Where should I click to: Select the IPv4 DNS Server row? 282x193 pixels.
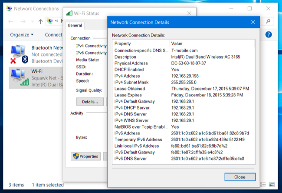pyautogui.click(x=184, y=114)
